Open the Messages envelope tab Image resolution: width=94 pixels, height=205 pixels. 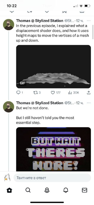click(x=85, y=190)
